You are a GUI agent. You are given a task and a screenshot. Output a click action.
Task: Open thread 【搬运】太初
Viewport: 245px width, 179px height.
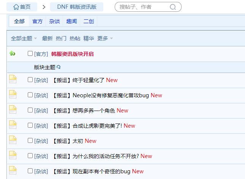click(67, 141)
